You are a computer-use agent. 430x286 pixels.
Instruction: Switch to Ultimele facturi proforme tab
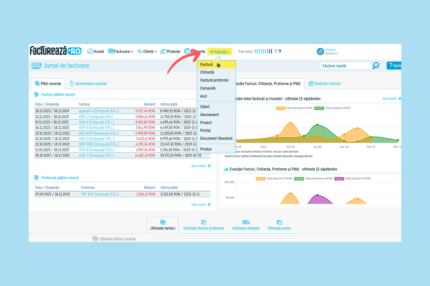click(204, 228)
